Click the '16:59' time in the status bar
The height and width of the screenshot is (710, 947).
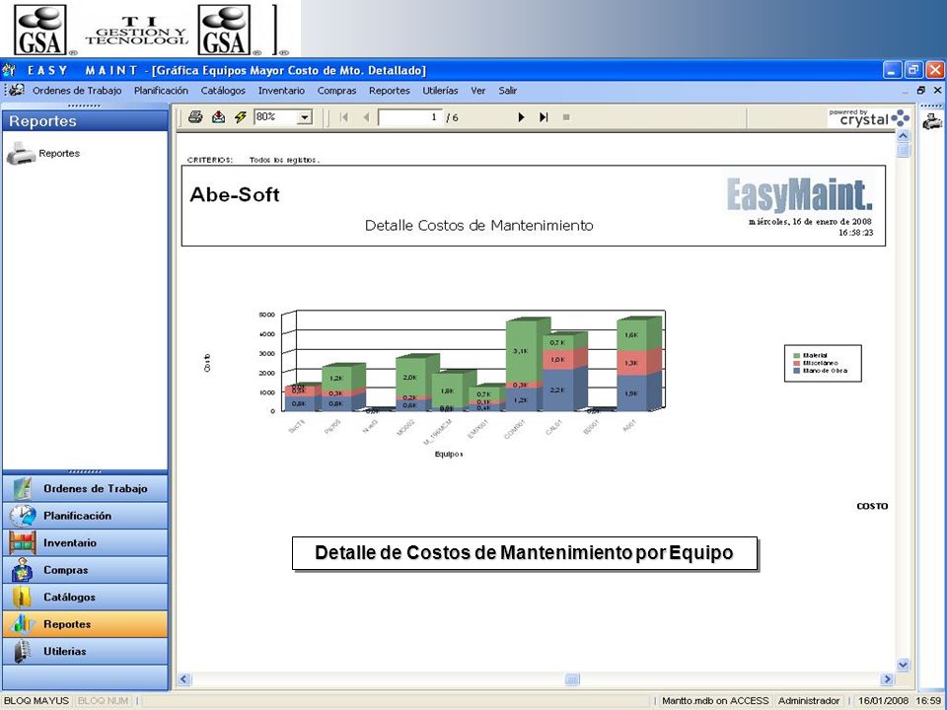click(x=928, y=701)
